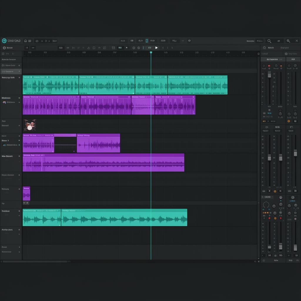
Task: Select the drum kit thumbnail
Action: (30, 125)
